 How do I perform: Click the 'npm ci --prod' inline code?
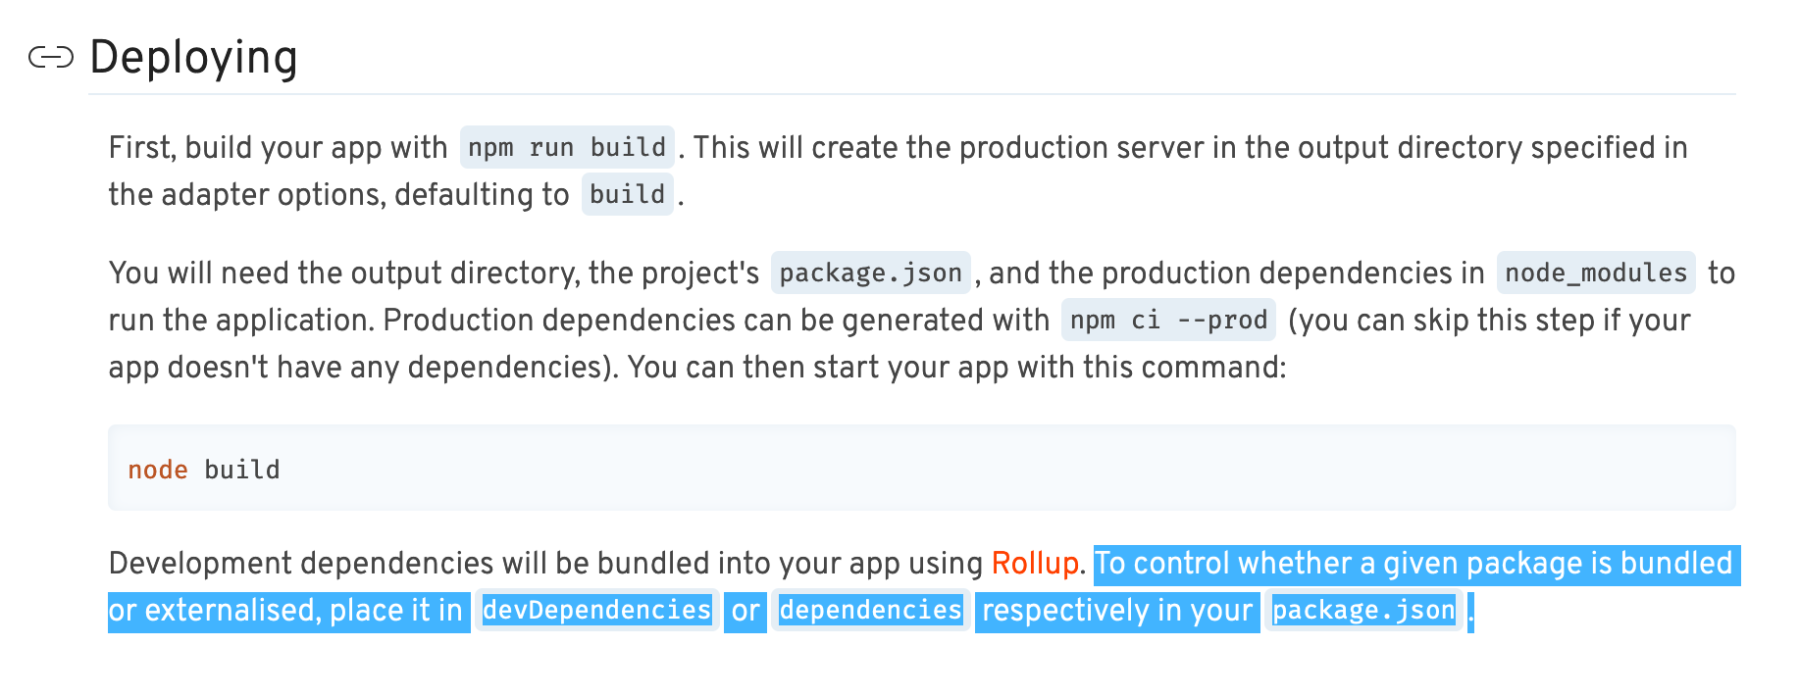1167,321
